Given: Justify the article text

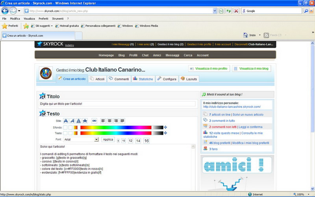Looking at the screenshot, I should point(122,121).
